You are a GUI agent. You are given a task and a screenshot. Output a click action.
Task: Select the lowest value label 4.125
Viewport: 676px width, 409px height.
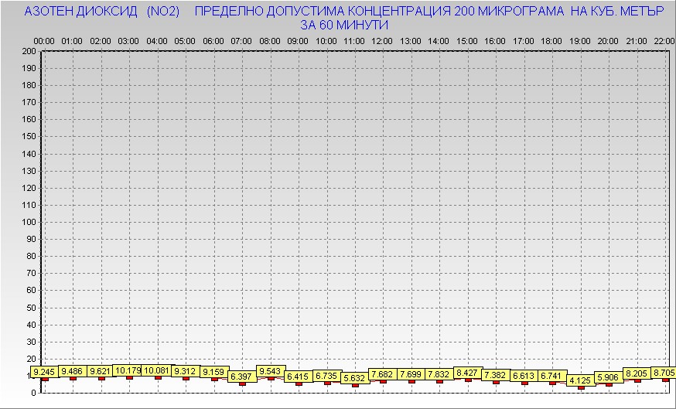coord(581,380)
